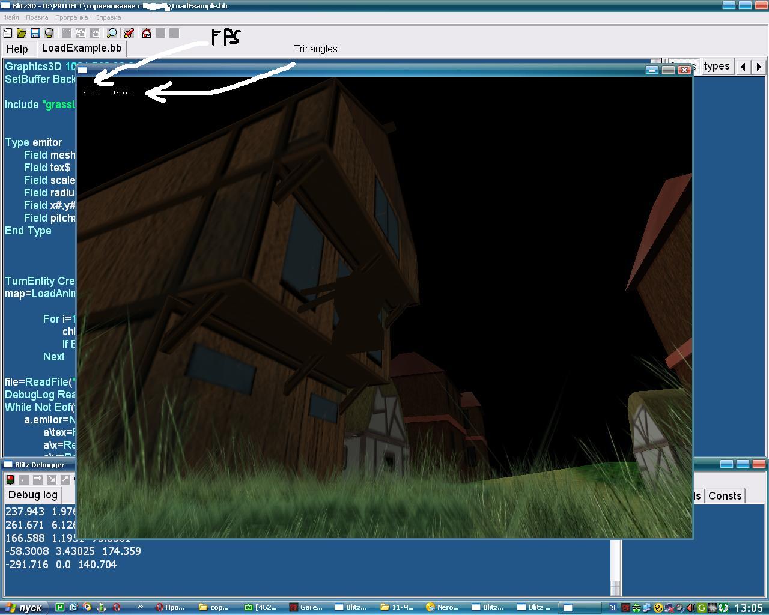This screenshot has width=769, height=615.
Task: Click the пуск Start button
Action: 24,607
